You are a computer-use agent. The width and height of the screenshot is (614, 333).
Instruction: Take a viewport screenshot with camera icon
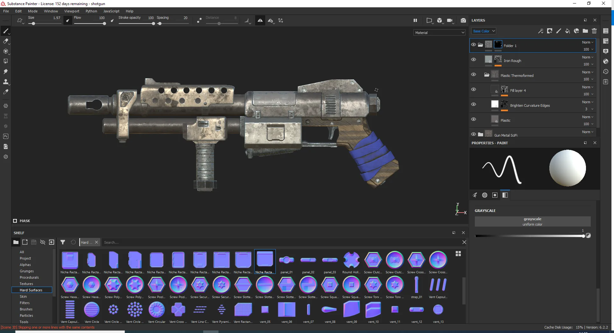(463, 20)
